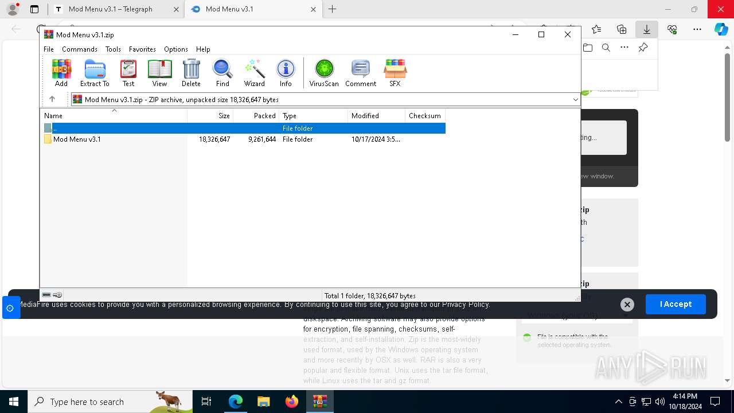Open Edge profile avatar icon
The width and height of the screenshot is (734, 413).
coord(13,9)
